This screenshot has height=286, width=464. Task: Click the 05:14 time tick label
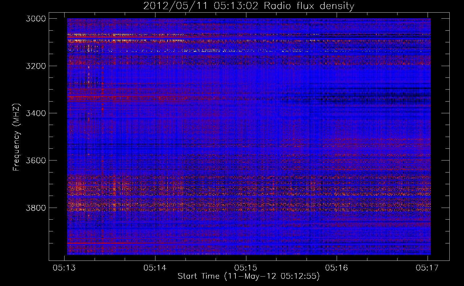click(x=155, y=268)
